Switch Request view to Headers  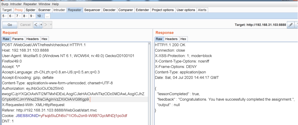pos(32,39)
